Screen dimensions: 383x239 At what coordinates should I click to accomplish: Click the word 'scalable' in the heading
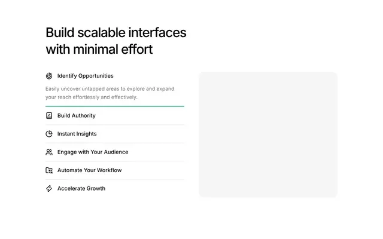(101, 32)
